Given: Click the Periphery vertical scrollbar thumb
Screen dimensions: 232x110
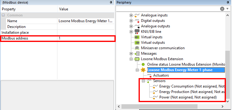Looking at the screenshot, I should [227, 75].
